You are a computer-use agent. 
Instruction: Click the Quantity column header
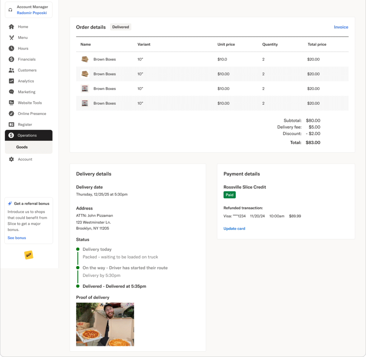click(x=270, y=44)
